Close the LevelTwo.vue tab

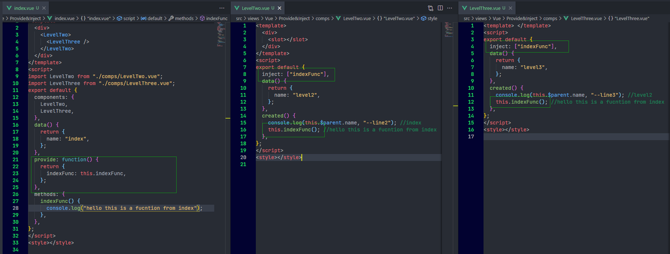pos(280,8)
